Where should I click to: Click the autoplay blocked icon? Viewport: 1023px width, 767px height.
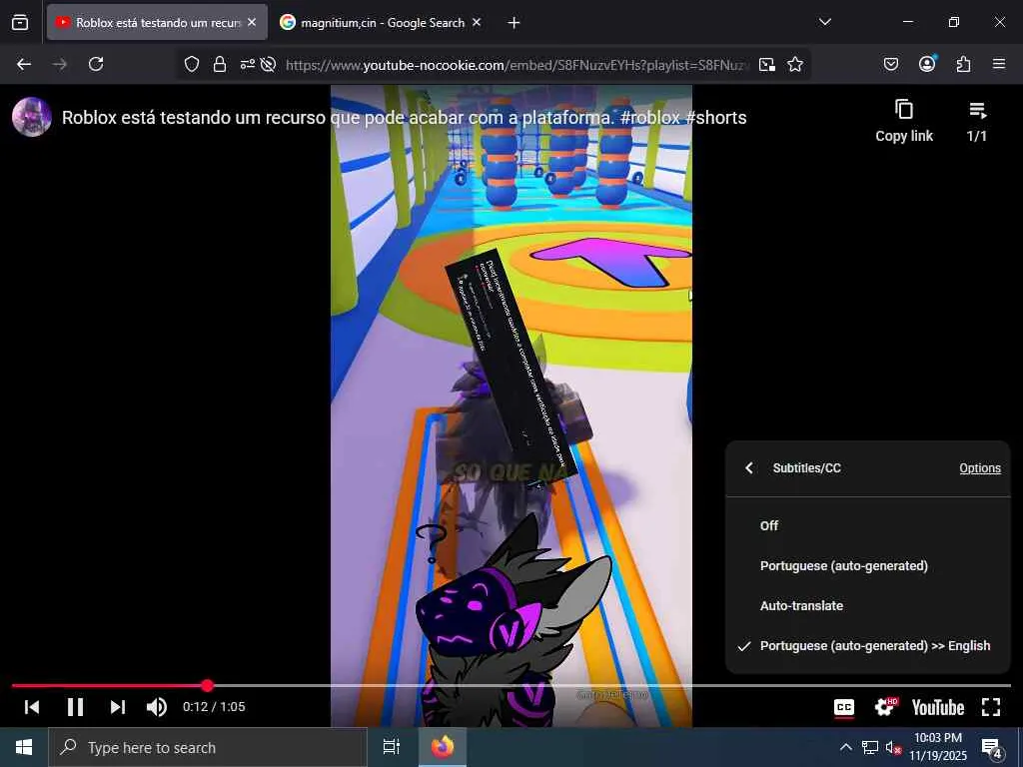click(x=268, y=64)
